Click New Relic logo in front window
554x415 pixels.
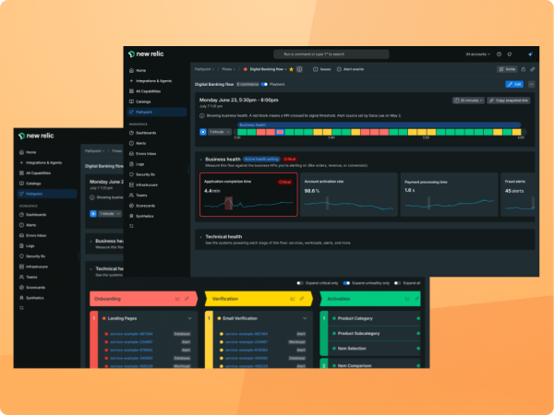click(x=146, y=54)
